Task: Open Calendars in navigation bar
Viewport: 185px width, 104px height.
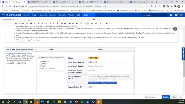Action: pyautogui.click(x=62, y=15)
